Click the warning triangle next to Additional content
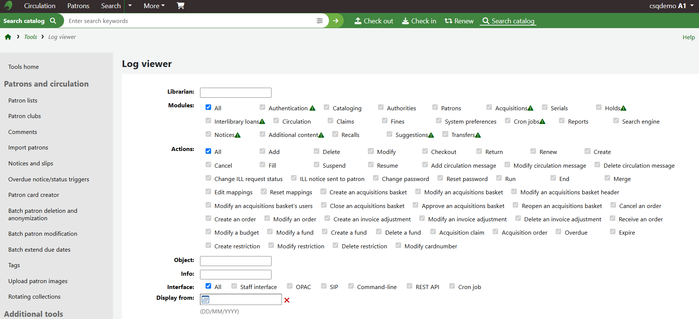The height and width of the screenshot is (319, 699). click(321, 135)
